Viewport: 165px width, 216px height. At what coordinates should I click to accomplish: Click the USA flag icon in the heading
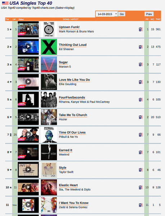click(x=5, y=3)
